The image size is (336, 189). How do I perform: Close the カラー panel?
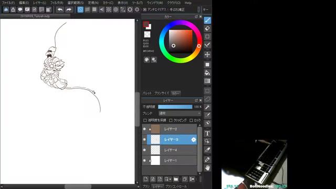point(201,16)
